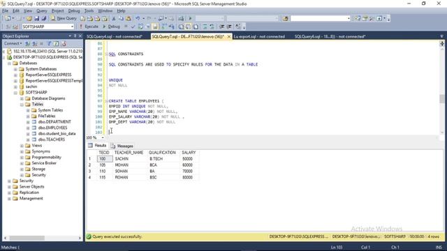Refresh the Object Explorer tree
Screen dimensions: 447x251
(56, 43)
